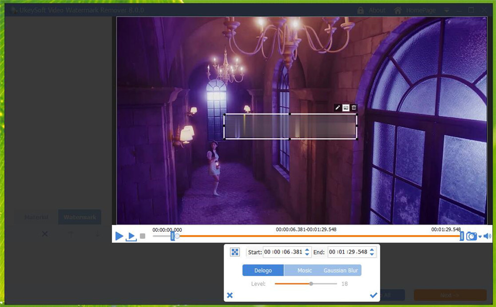
Task: Switch to the Gaussian Blur tab
Action: pyautogui.click(x=341, y=270)
